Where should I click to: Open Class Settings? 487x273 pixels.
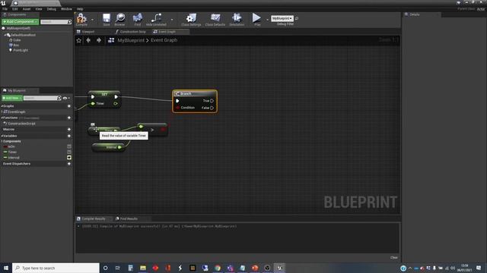pyautogui.click(x=191, y=20)
